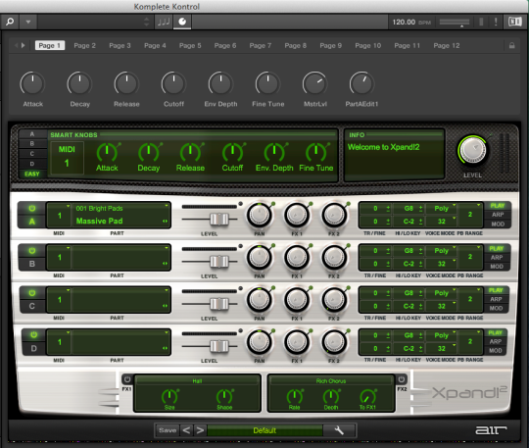The height and width of the screenshot is (448, 529).
Task: Click the green Release smart knob
Action: pyautogui.click(x=190, y=152)
